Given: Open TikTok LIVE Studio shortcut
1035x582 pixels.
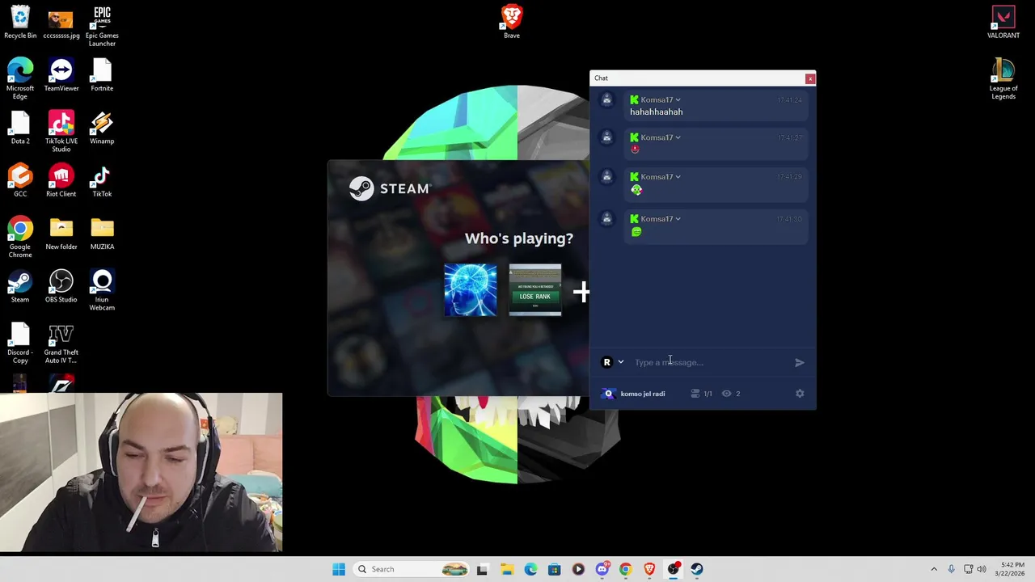Looking at the screenshot, I should point(61,132).
